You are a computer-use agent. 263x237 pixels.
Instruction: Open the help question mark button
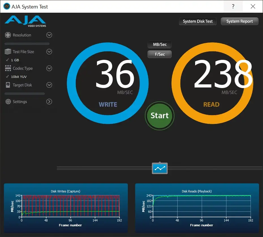(233, 6)
